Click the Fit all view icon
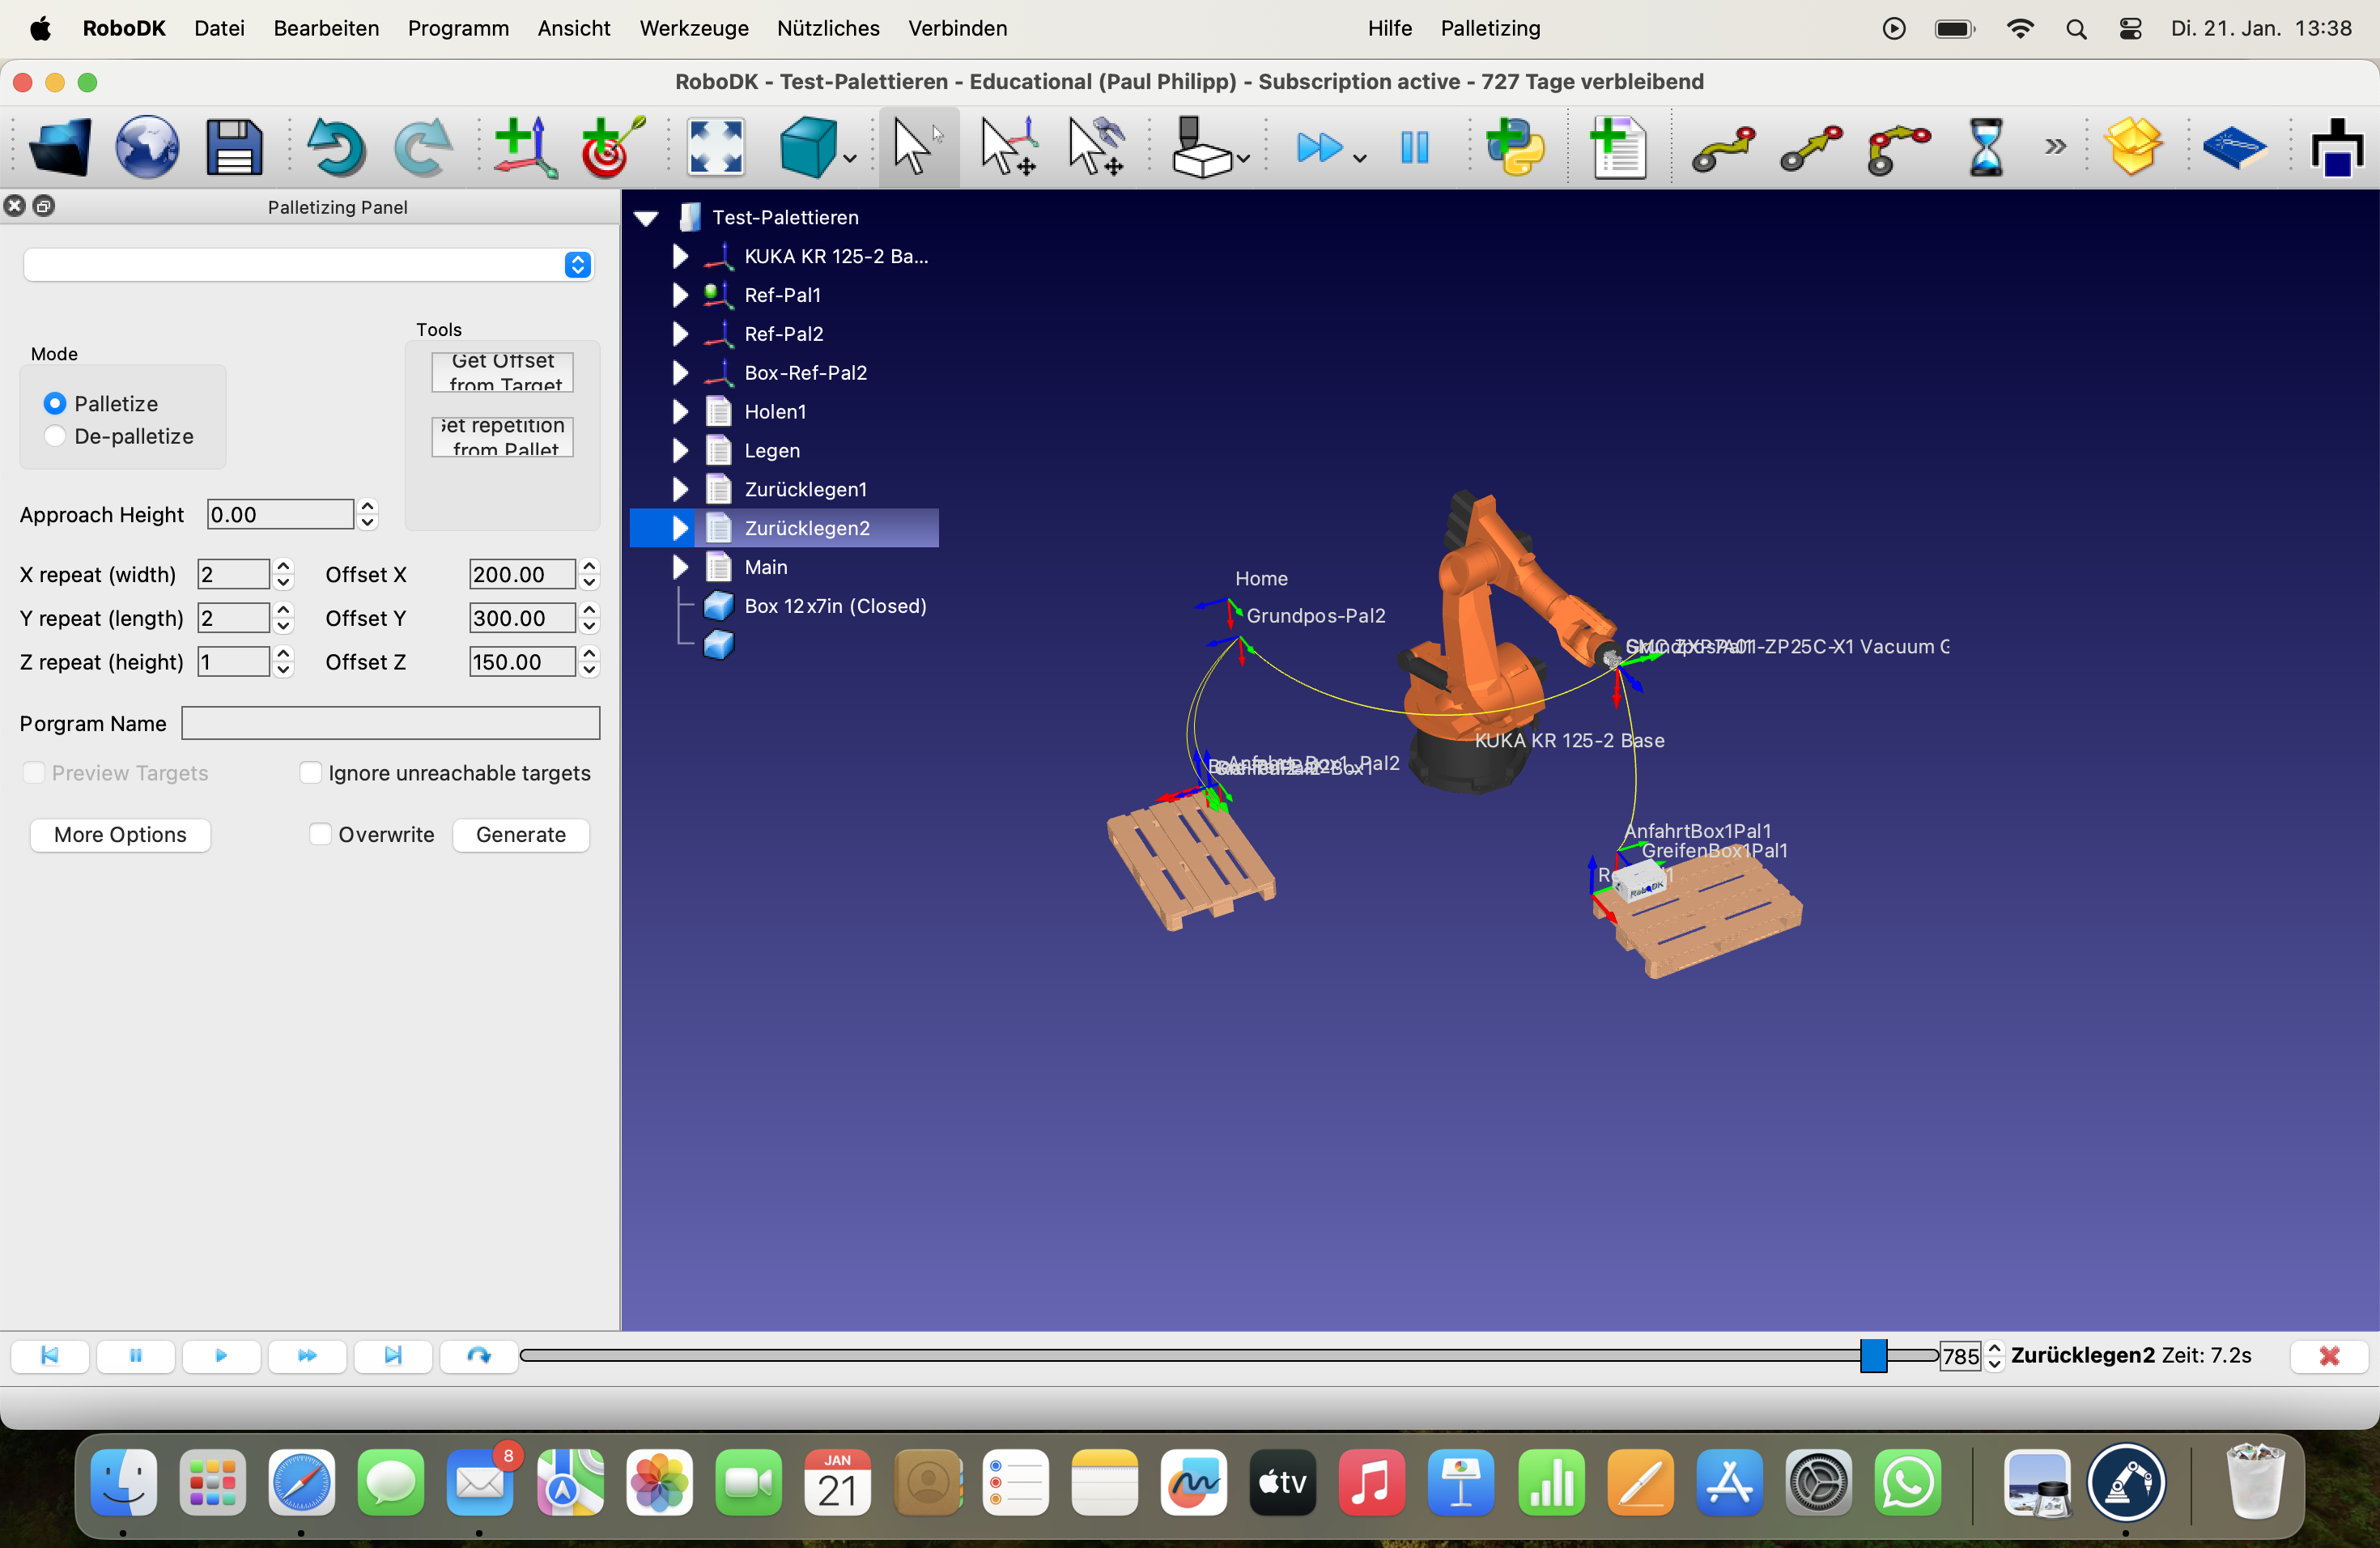The width and height of the screenshot is (2380, 1548). (715, 147)
